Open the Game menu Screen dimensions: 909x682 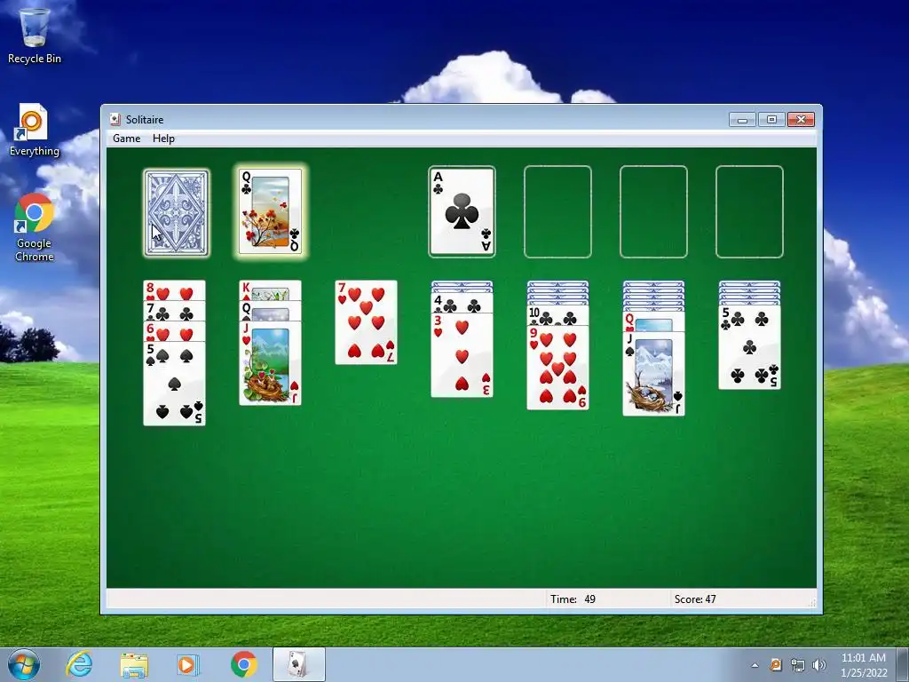tap(126, 138)
